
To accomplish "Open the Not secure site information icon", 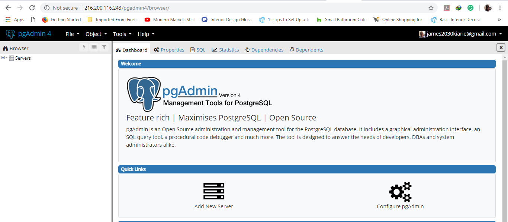I will (47, 8).
